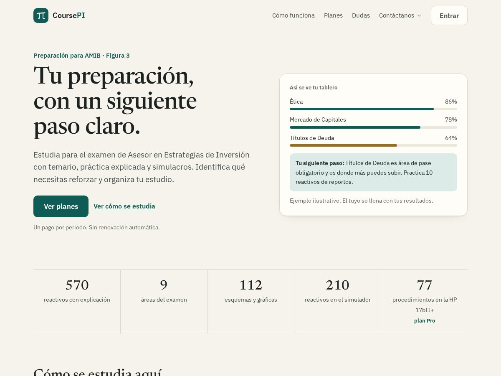Click the Títulos de Deuda label
The image size is (501, 376).
coord(312,138)
